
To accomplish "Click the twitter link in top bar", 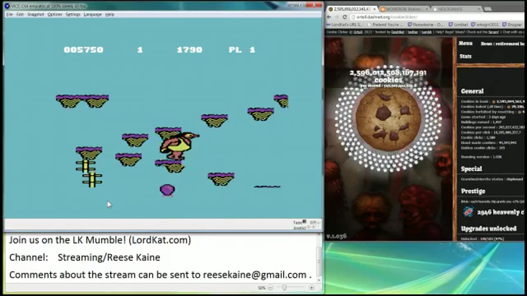I will pyautogui.click(x=413, y=32).
